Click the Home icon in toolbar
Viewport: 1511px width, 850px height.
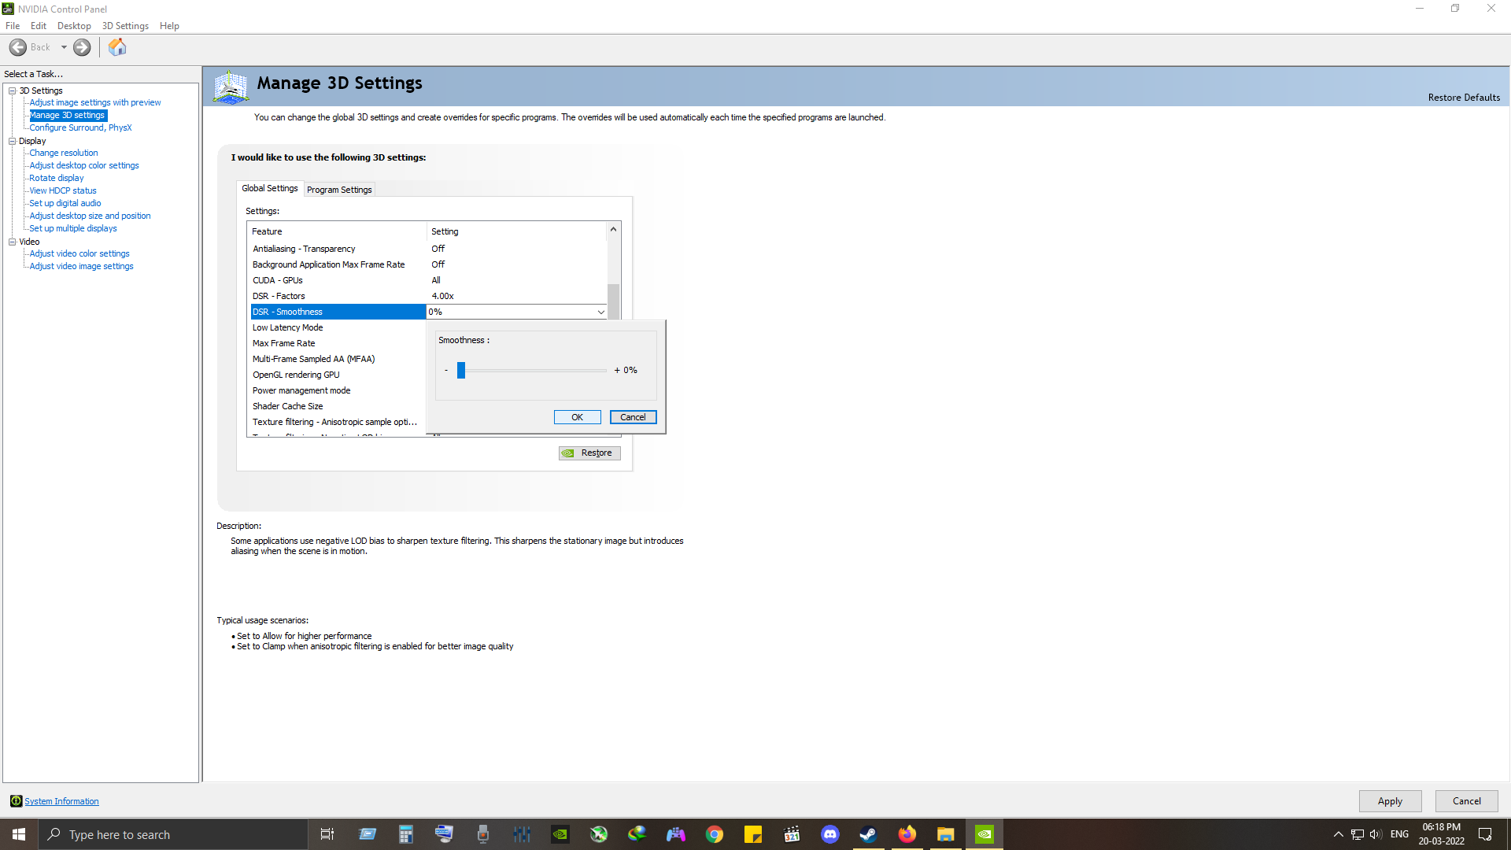pos(117,47)
